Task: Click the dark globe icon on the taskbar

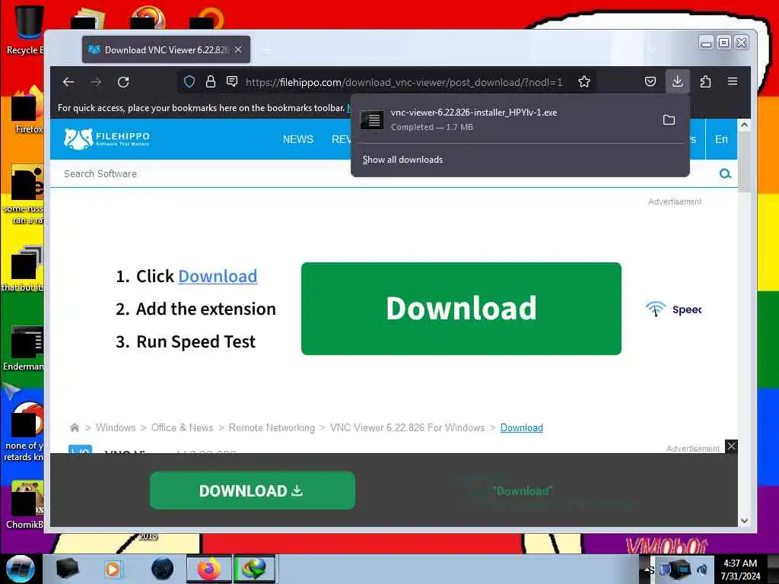Action: pyautogui.click(x=163, y=569)
